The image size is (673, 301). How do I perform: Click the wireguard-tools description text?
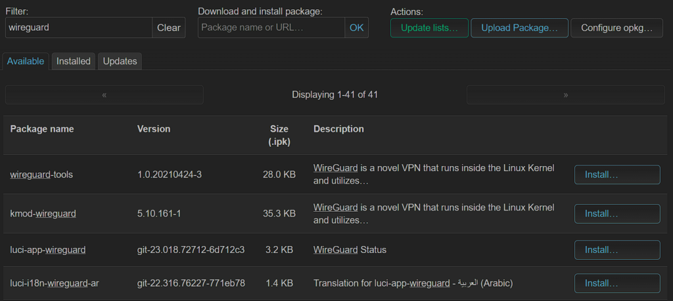(434, 174)
